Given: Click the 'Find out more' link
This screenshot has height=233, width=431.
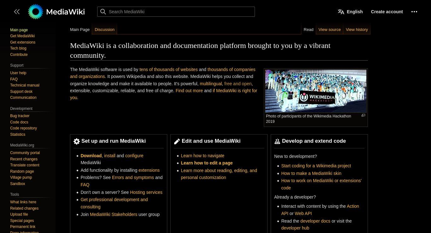Looking at the screenshot, I should tap(189, 91).
